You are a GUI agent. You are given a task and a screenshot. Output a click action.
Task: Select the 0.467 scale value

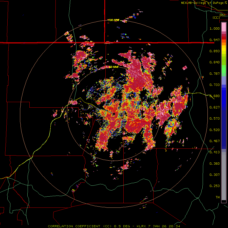(x=215, y=141)
